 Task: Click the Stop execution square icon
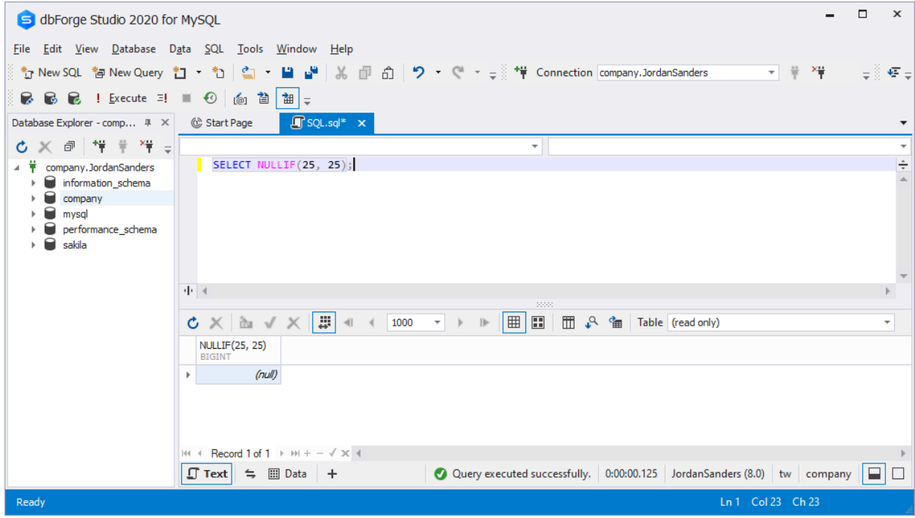[186, 98]
